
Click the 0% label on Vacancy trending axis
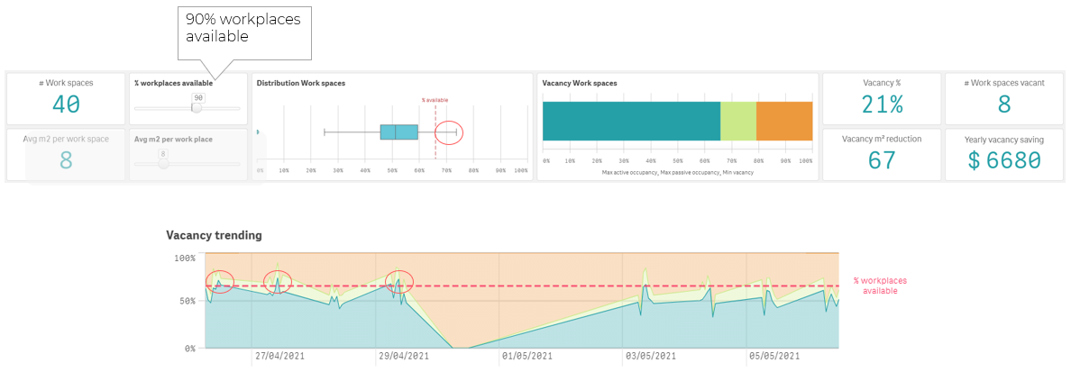(x=190, y=348)
